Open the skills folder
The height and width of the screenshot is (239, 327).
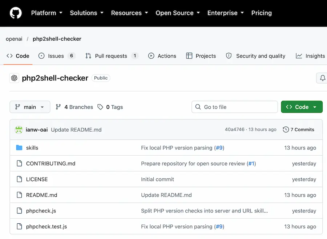pos(32,148)
